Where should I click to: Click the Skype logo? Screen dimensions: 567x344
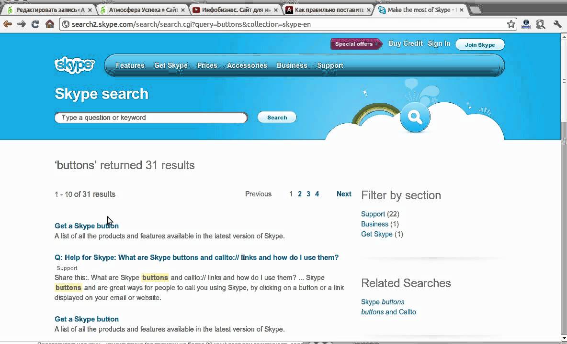(x=75, y=65)
